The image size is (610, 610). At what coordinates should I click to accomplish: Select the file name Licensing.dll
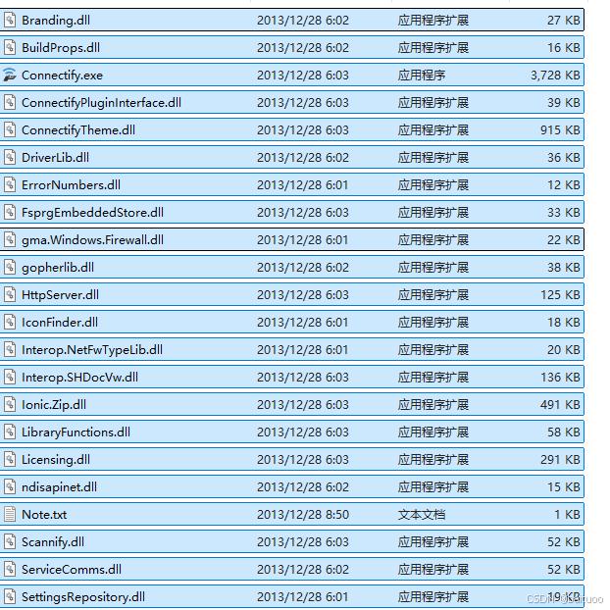coord(56,460)
